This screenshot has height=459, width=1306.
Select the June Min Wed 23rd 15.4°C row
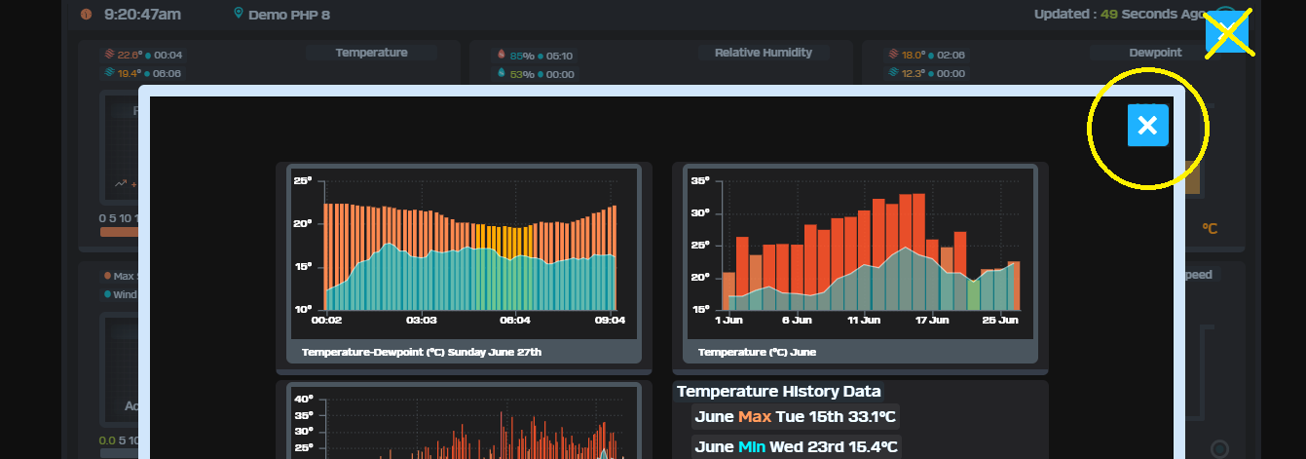coord(796,447)
